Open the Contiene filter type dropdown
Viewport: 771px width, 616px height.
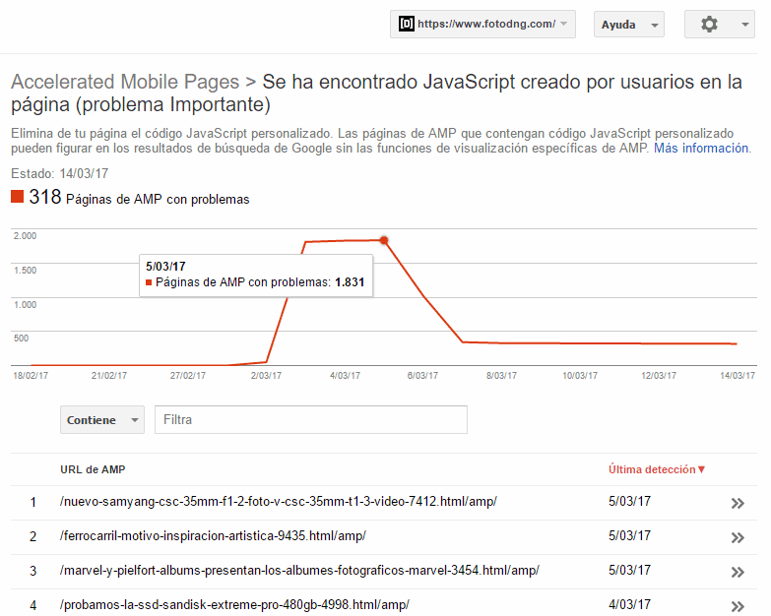coord(102,420)
